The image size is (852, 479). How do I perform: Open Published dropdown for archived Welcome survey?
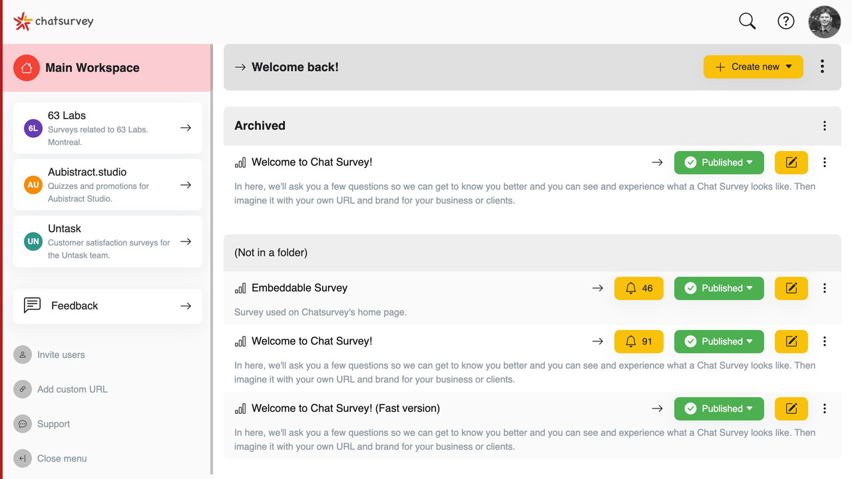click(x=719, y=162)
